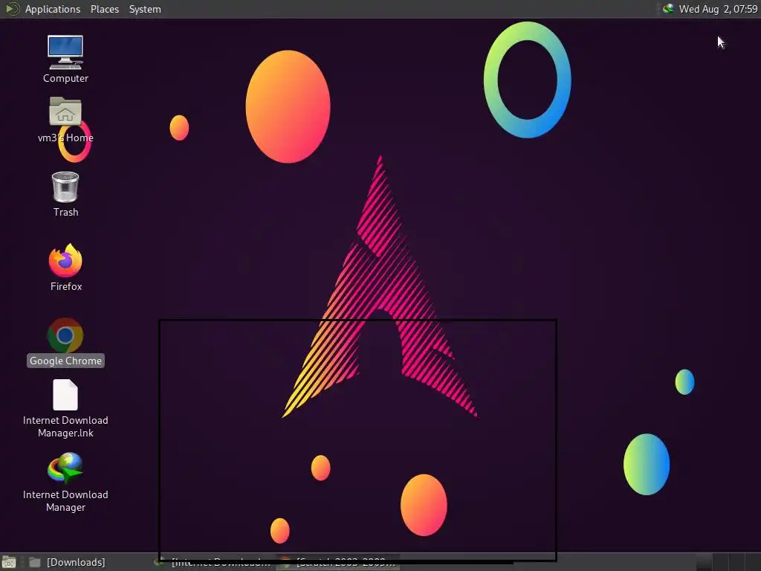Select the Trash desktop icon
The width and height of the screenshot is (761, 571).
(65, 187)
